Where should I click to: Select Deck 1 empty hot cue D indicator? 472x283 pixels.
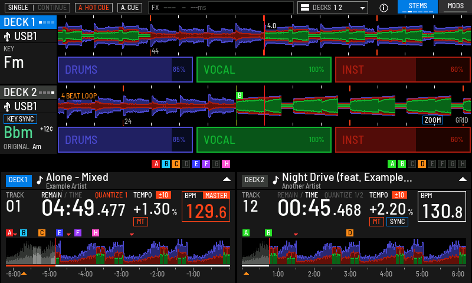[x=186, y=164]
